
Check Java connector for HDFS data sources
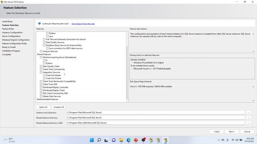[x=47, y=48]
